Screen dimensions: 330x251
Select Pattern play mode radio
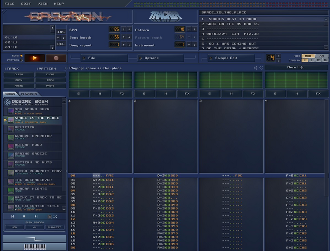point(21,60)
